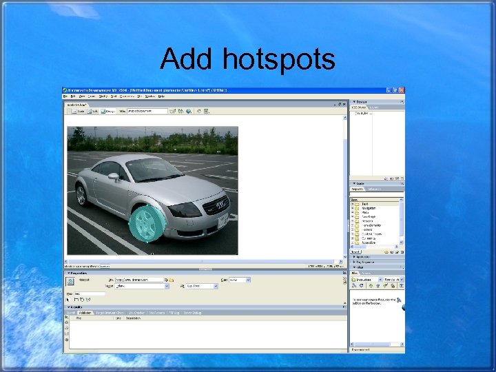Click the Refresh Design View icon
This screenshot has height=372, width=496.
coord(199,111)
